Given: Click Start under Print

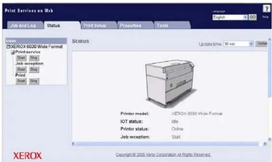Looking at the screenshot, I should 21,81.
